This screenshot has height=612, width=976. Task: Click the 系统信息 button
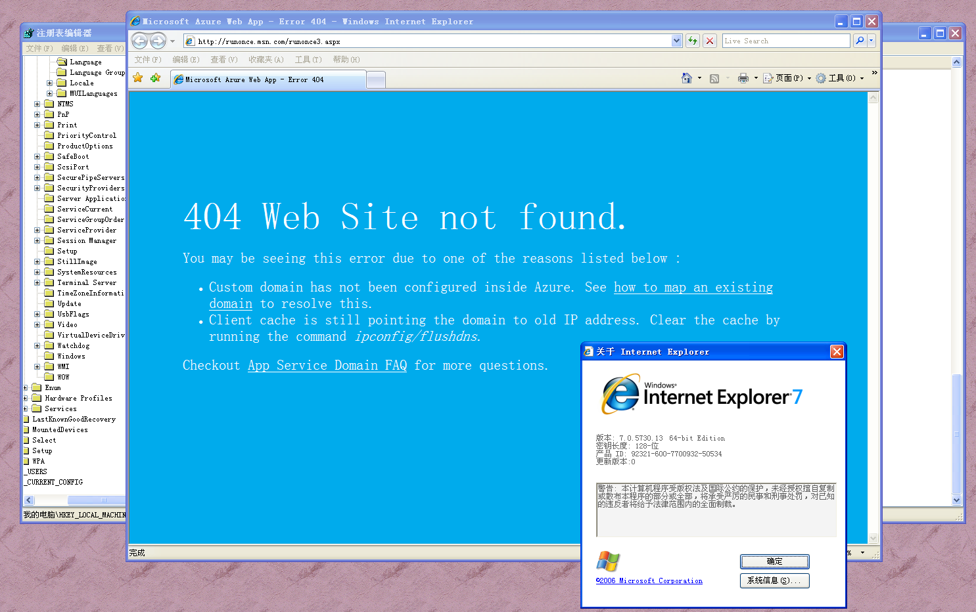pyautogui.click(x=774, y=580)
